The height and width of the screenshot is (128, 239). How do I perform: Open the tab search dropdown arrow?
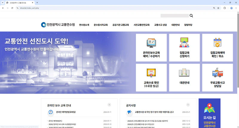pos(2,3)
